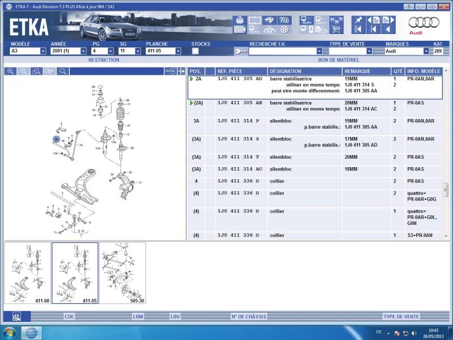This screenshot has width=453, height=340.
Task: Open the binoculars search tool
Action: tap(270, 20)
